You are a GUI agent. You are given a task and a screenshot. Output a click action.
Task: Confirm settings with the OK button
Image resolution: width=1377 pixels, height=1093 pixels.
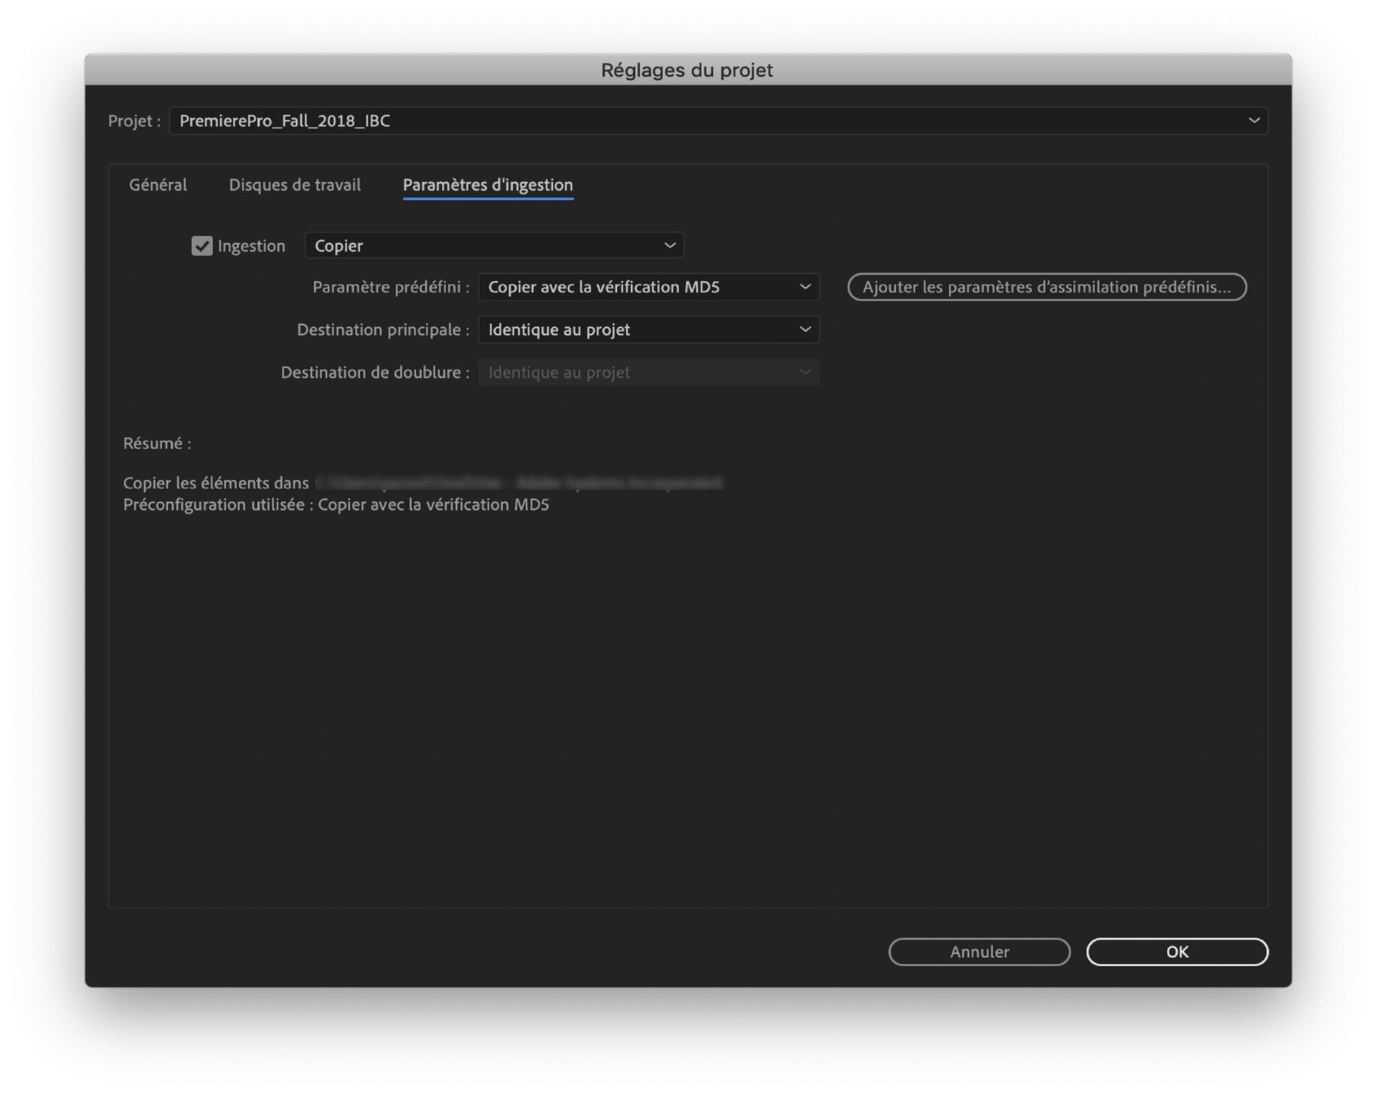point(1177,952)
